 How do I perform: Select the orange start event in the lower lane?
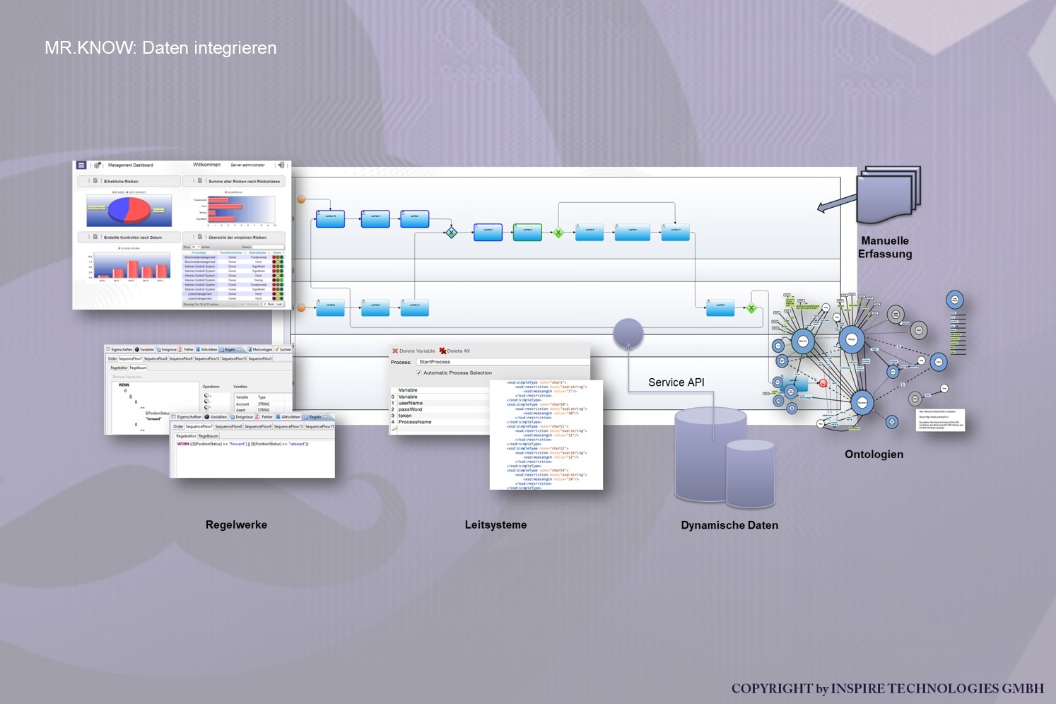pos(301,307)
